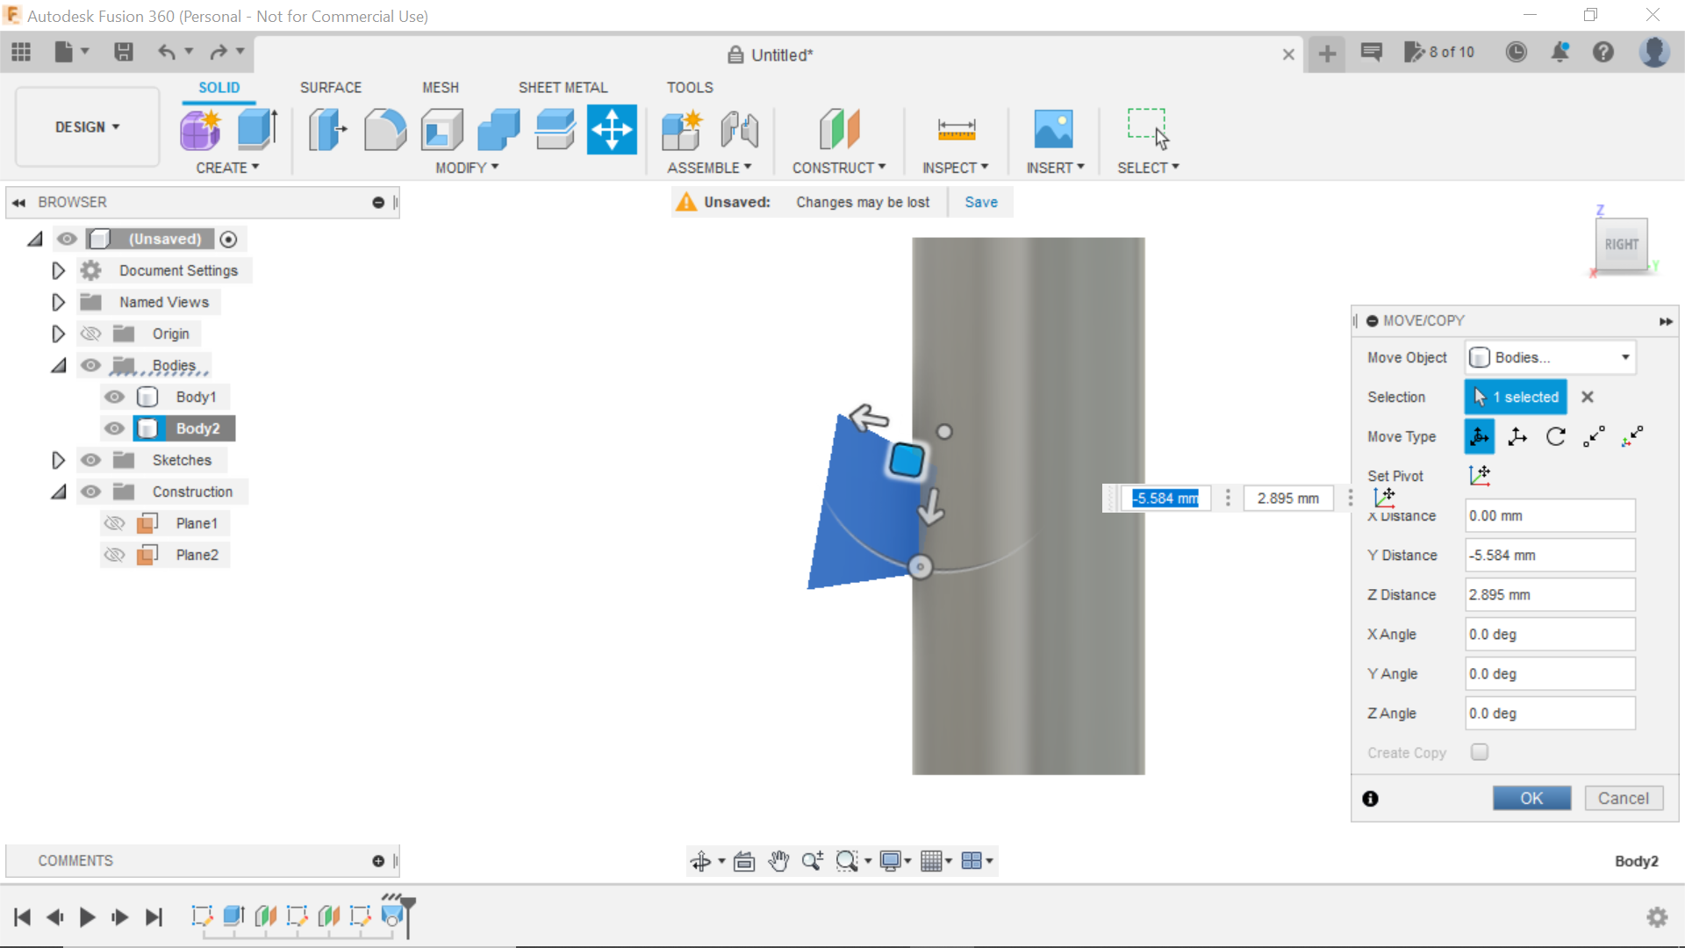1685x948 pixels.
Task: Expand the Origin folder in browser
Action: click(x=58, y=334)
